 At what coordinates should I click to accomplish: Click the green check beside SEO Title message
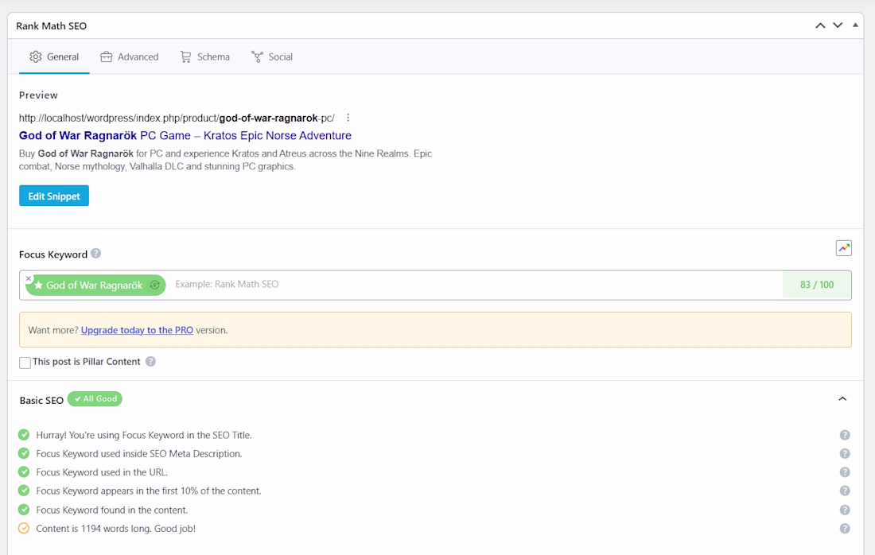pos(23,434)
